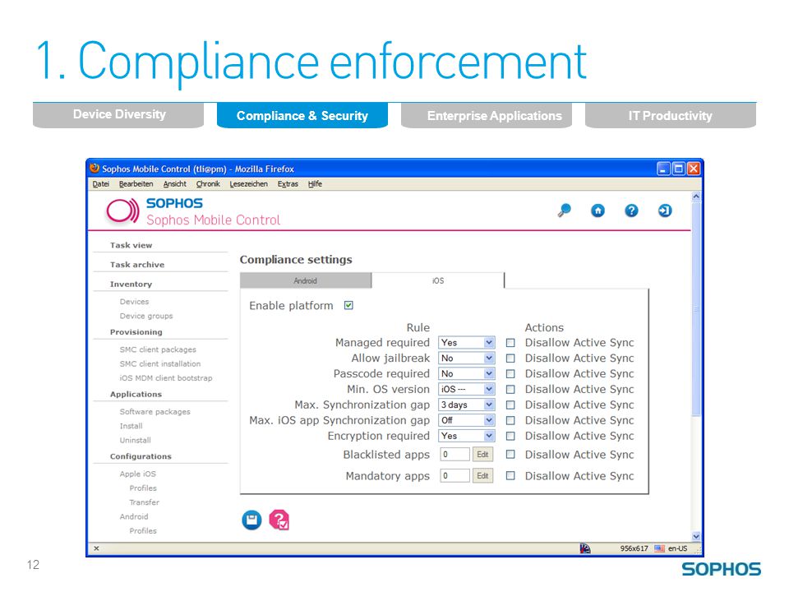Open Device groups in sidebar

146,316
